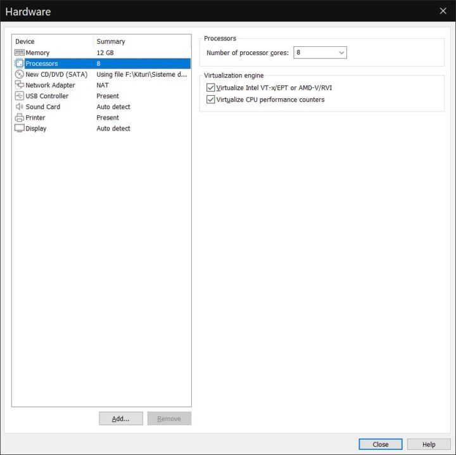
Task: Click the Memory device icon
Action: [x=19, y=53]
